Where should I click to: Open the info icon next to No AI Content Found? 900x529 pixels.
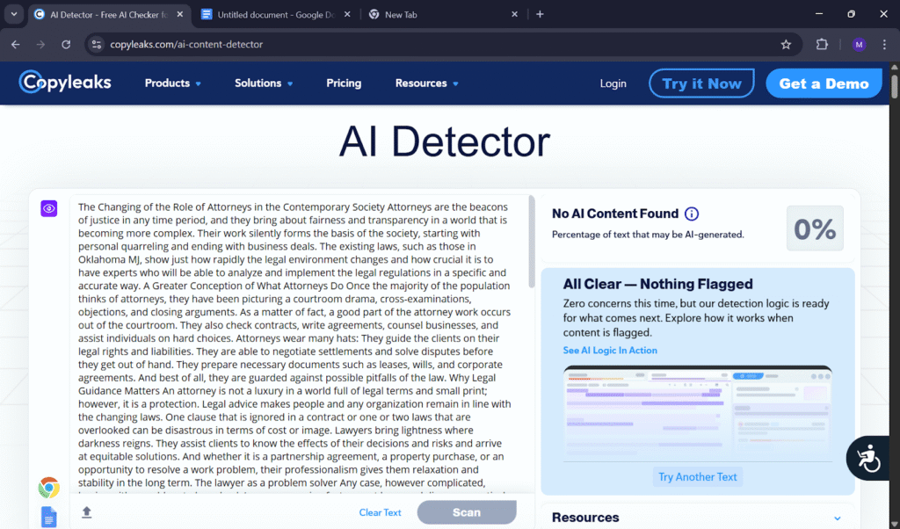[692, 214]
